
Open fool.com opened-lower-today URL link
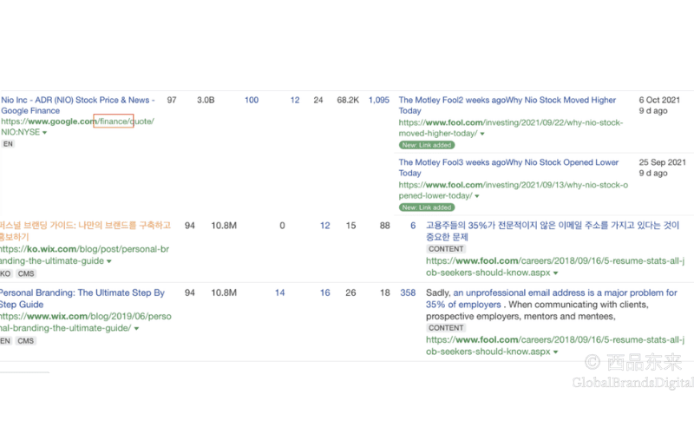[x=514, y=190]
